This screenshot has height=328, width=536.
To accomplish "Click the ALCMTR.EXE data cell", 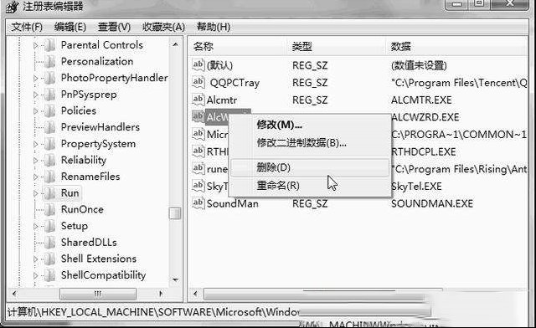I will pos(421,100).
